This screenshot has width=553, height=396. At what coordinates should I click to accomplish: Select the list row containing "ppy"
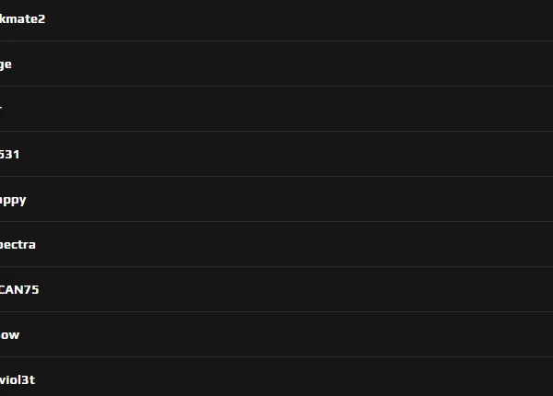pyautogui.click(x=276, y=199)
